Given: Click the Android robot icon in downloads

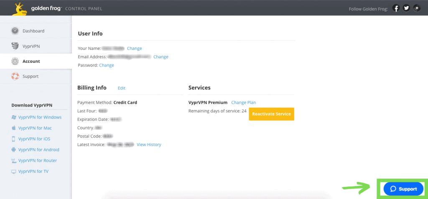Looking at the screenshot, I should (x=14, y=149).
